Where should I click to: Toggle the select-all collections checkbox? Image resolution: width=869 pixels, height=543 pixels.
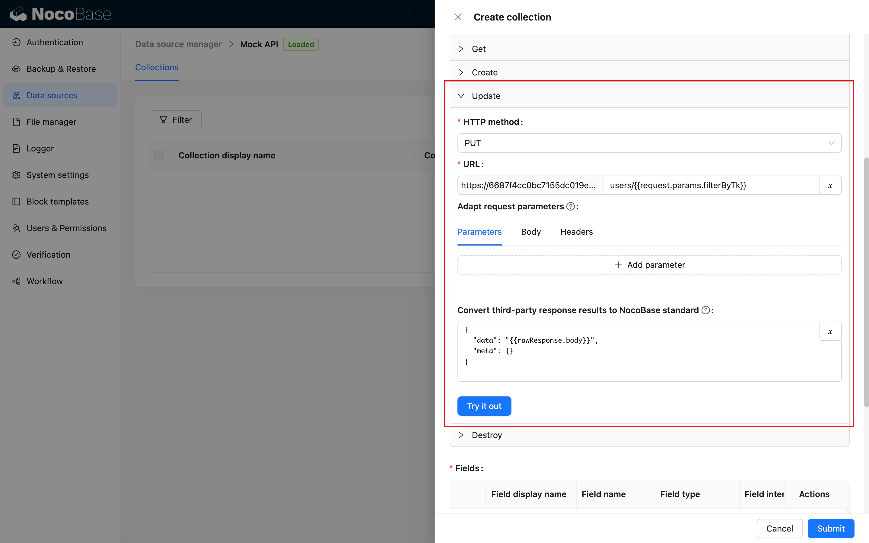pos(159,155)
